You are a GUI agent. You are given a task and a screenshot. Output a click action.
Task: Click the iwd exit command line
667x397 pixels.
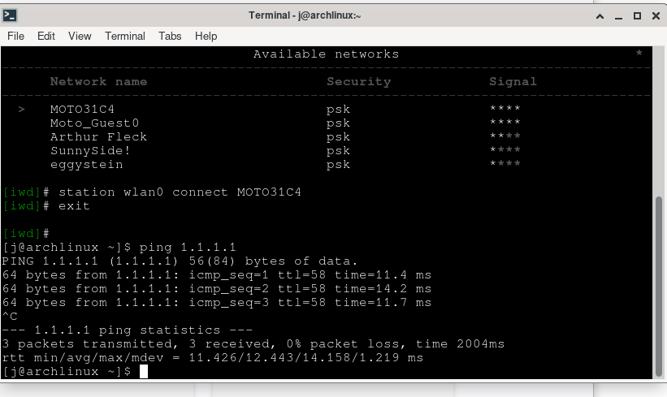(x=46, y=206)
